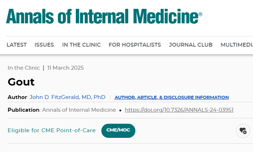
Task: Open the MULTIMEDIA navigation item
Action: click(x=237, y=45)
